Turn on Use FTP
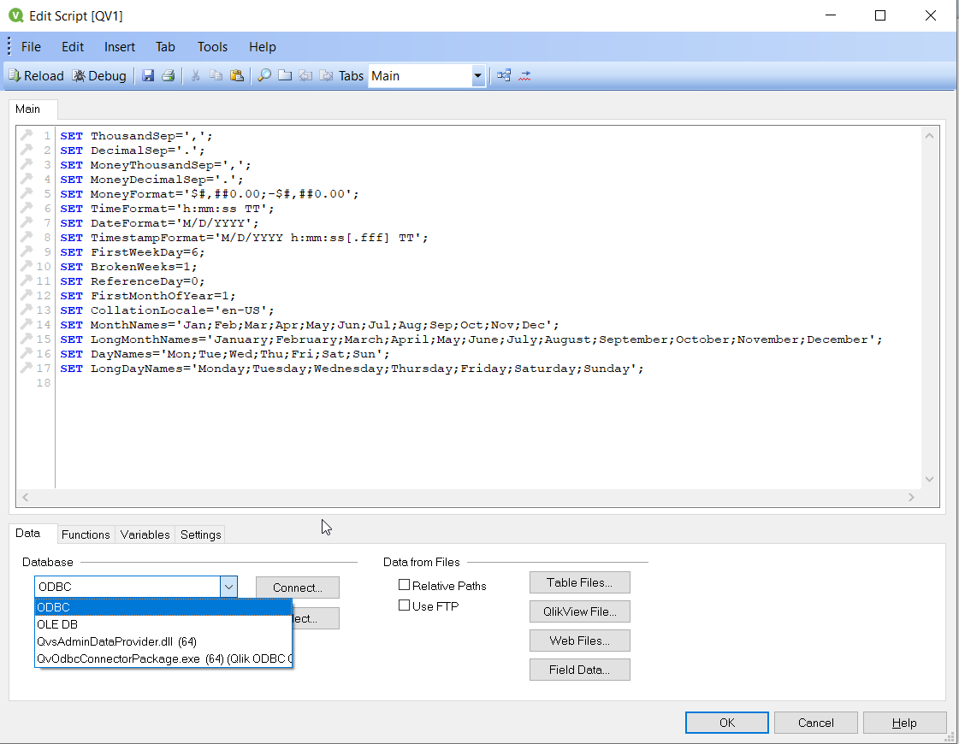 point(404,605)
